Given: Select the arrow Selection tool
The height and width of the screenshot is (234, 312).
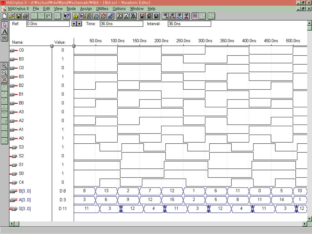Looking at the screenshot, I should point(5,25).
